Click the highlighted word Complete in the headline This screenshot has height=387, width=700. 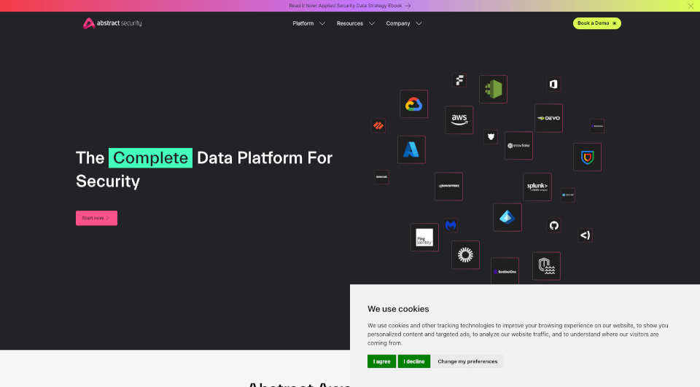(150, 158)
